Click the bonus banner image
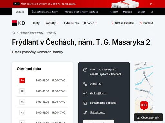The height and width of the screenshot is (123, 165). point(125,4)
